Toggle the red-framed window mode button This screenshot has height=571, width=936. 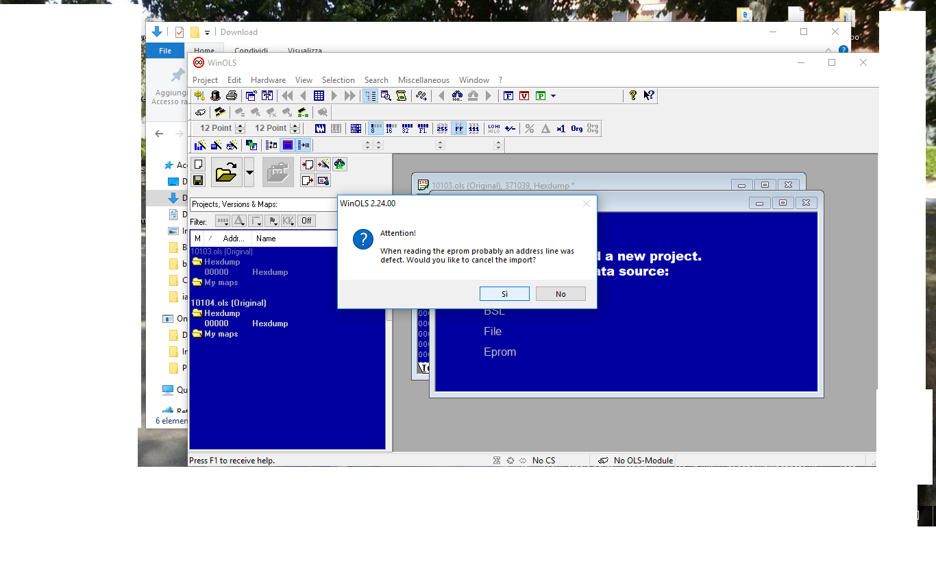(288, 145)
